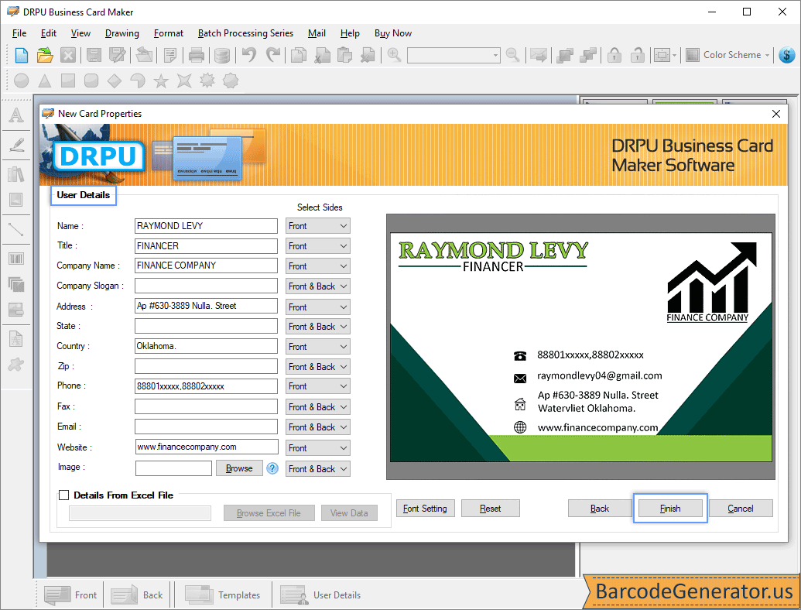Click the Open folder toolbar icon
This screenshot has height=610, width=801.
pyautogui.click(x=45, y=55)
